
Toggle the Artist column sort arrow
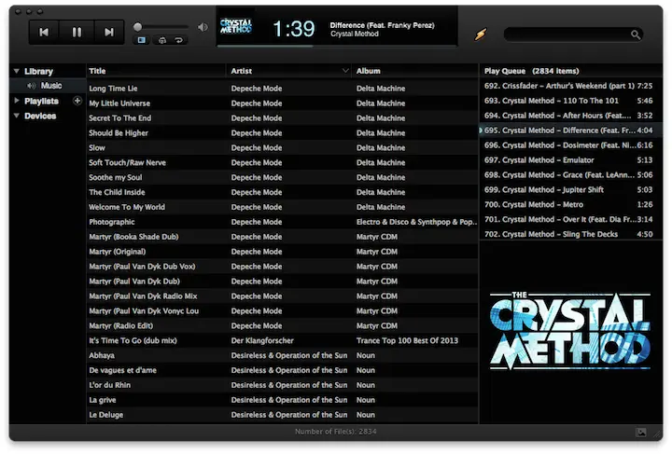(x=345, y=71)
